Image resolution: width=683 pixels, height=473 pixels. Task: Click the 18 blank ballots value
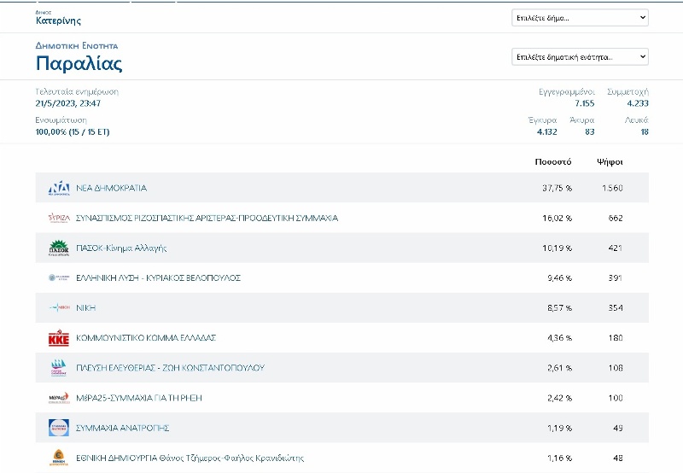645,131
